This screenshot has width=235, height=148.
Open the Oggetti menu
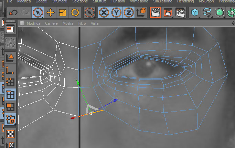pyautogui.click(x=41, y=1)
